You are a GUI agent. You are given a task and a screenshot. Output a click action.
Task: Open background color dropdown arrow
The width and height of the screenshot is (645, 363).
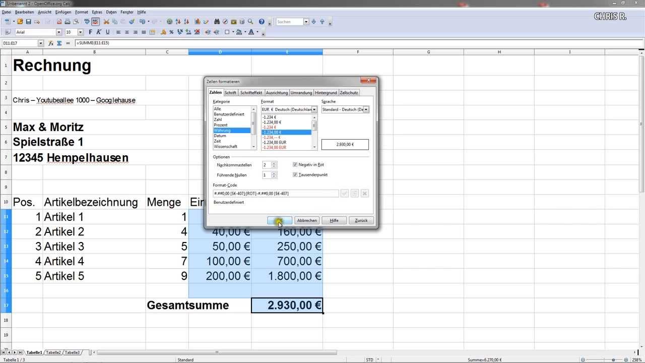(x=245, y=32)
